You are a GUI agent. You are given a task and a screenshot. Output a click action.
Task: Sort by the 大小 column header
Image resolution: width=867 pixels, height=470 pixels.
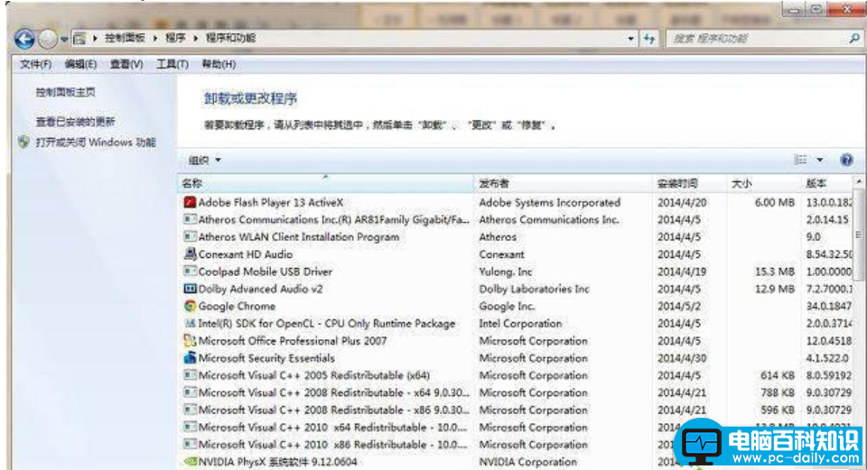764,183
